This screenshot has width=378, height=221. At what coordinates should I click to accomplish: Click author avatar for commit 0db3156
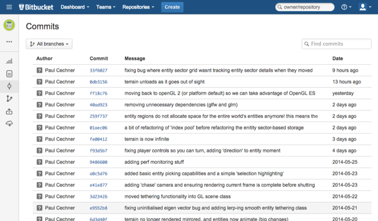[x=39, y=82]
